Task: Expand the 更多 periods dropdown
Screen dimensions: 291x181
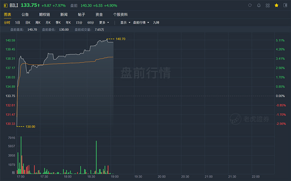Action: pos(104,23)
